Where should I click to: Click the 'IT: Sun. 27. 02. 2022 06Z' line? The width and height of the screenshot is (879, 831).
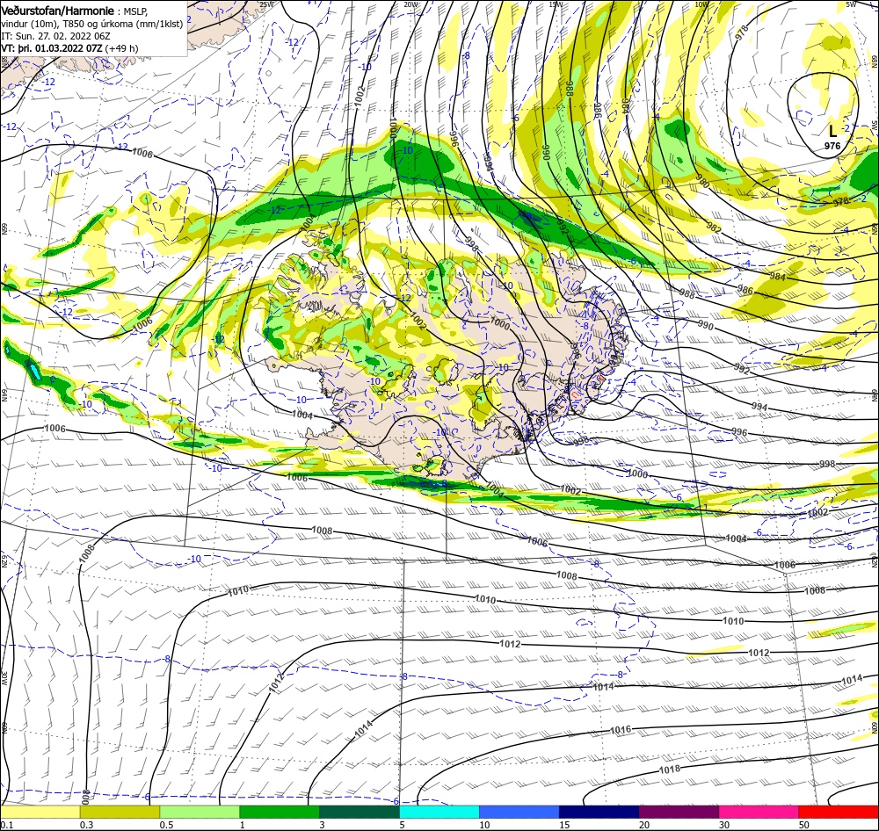click(55, 36)
